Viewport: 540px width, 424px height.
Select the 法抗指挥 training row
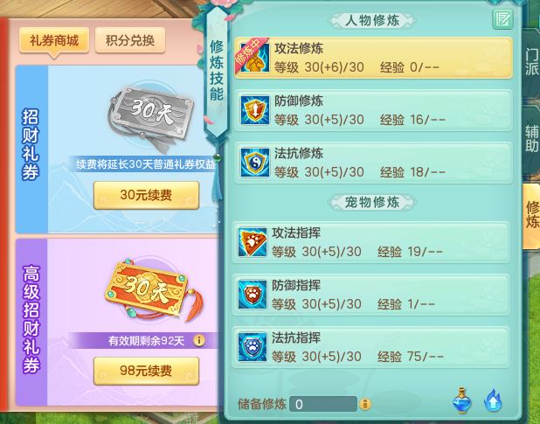tap(370, 347)
